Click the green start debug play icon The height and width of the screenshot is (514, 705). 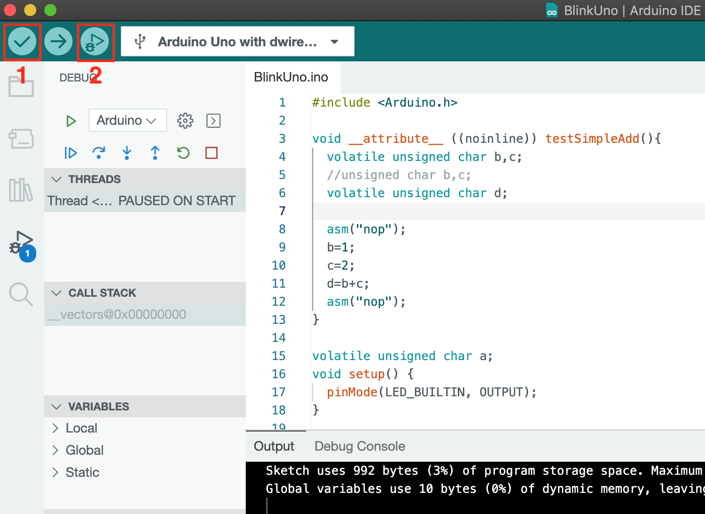coord(71,121)
